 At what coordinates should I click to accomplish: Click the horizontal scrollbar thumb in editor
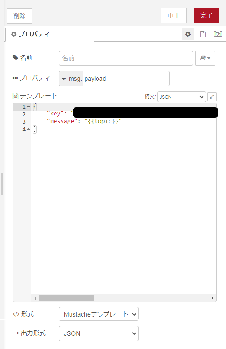point(66,298)
